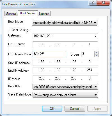Click the Boot Mode label
The height and width of the screenshot is (116, 112).
tap(16, 22)
